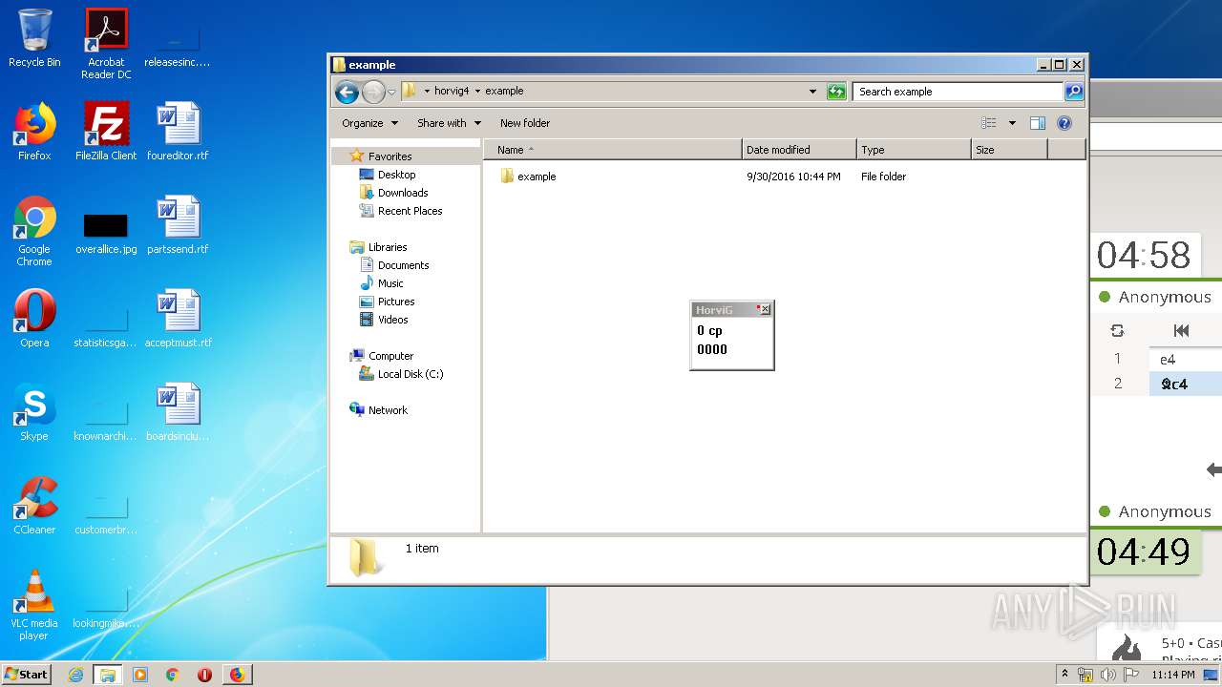Image resolution: width=1222 pixels, height=687 pixels.
Task: Open Firefox desktop shortcut
Action: 34,132
